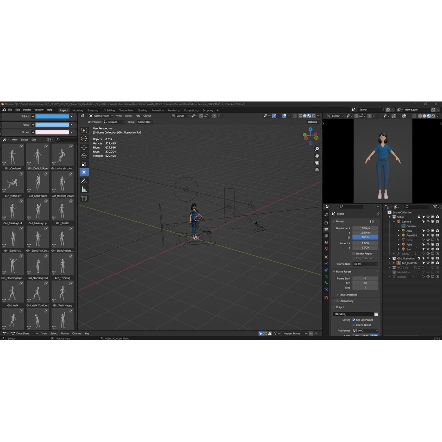This screenshot has width=442, height=442.
Task: Select RGB color mode button
Action: (365, 336)
